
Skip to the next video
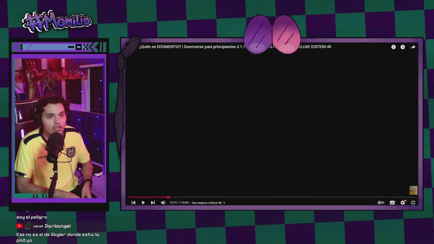click(153, 203)
